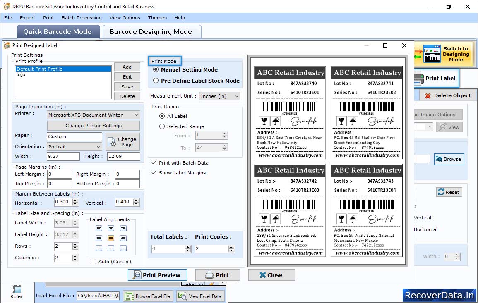Increase the Rows spinner value
This screenshot has width=478, height=303.
click(75, 244)
